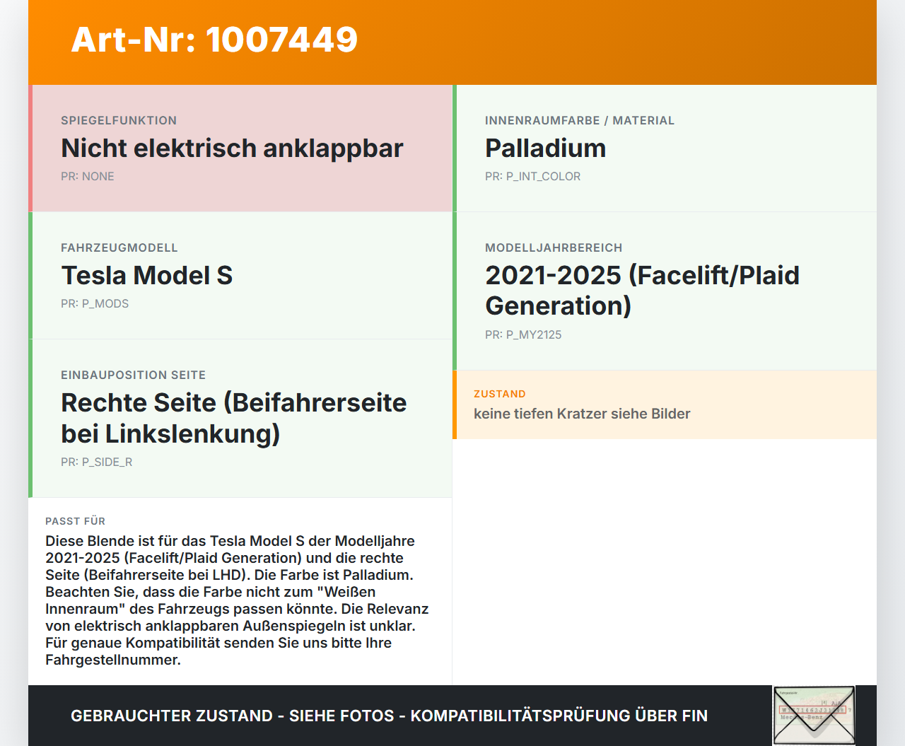Screen dimensions: 905x746
Task: Click the vehicle registration thumbnail in the footer
Action: 814,715
